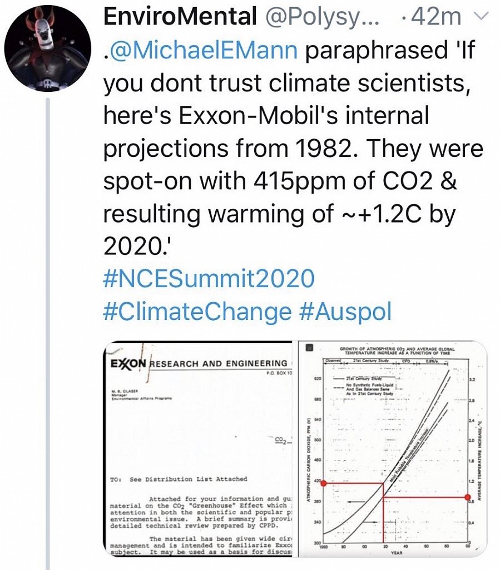Click the small dark square icon on graph image

click(310, 348)
